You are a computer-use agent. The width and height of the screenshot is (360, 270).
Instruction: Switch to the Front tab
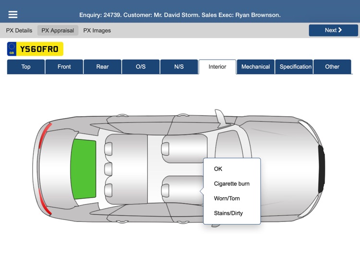pyautogui.click(x=64, y=67)
